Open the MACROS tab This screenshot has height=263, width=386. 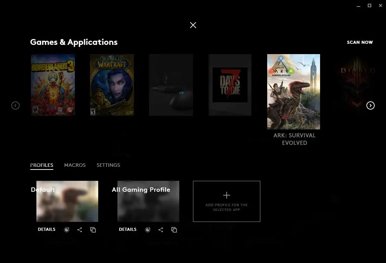[x=75, y=165]
